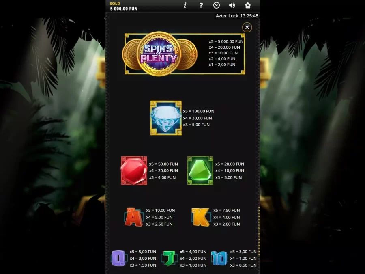This screenshot has width=365, height=274.
Task: Click the Spins of Plenty coin symbol
Action: tap(159, 54)
